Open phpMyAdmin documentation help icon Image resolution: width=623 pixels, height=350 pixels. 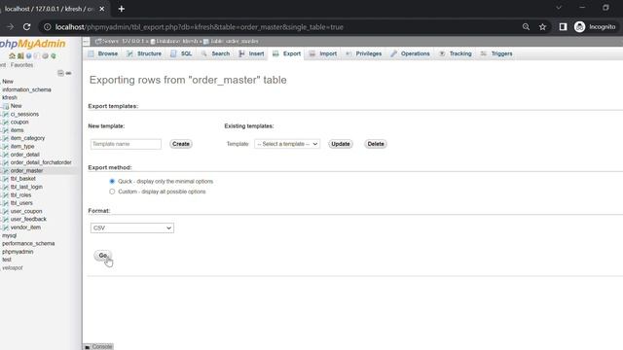(28, 56)
